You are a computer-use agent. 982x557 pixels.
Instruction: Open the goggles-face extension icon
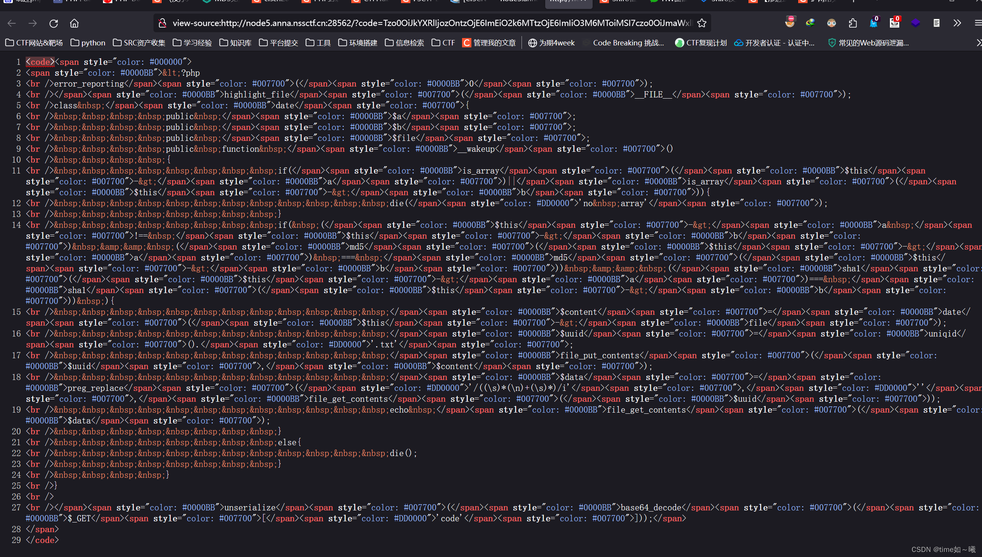831,23
